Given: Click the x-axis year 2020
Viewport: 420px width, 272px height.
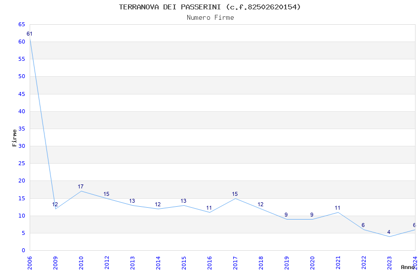Looking at the screenshot, I should coord(312,263).
